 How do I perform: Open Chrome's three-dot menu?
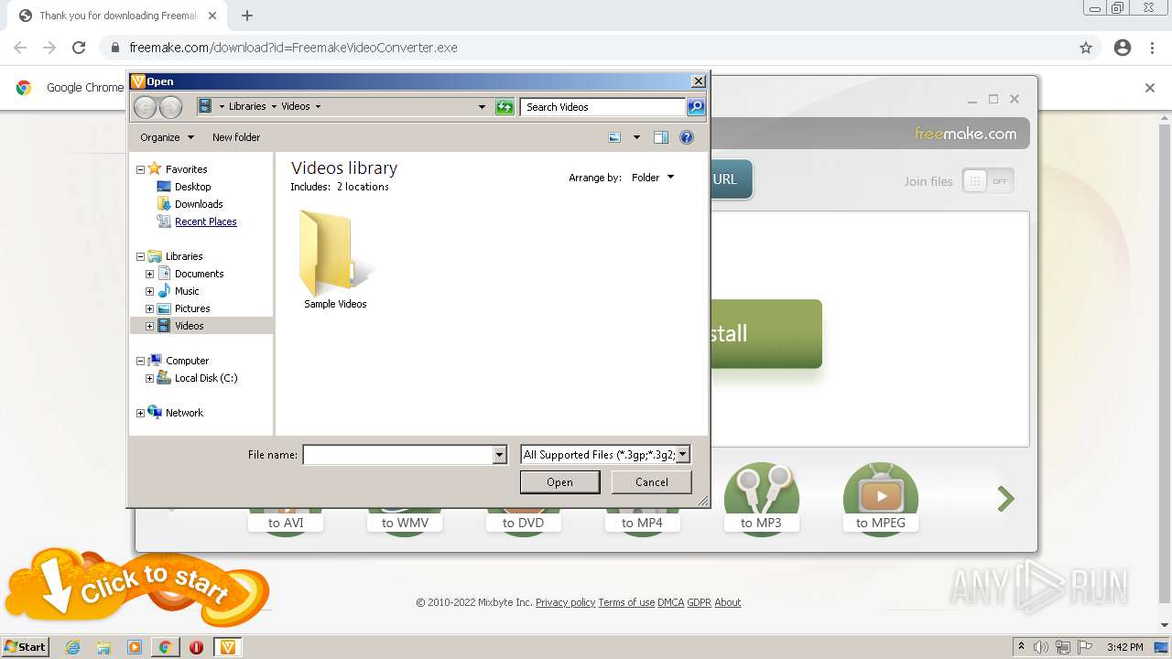coord(1152,48)
